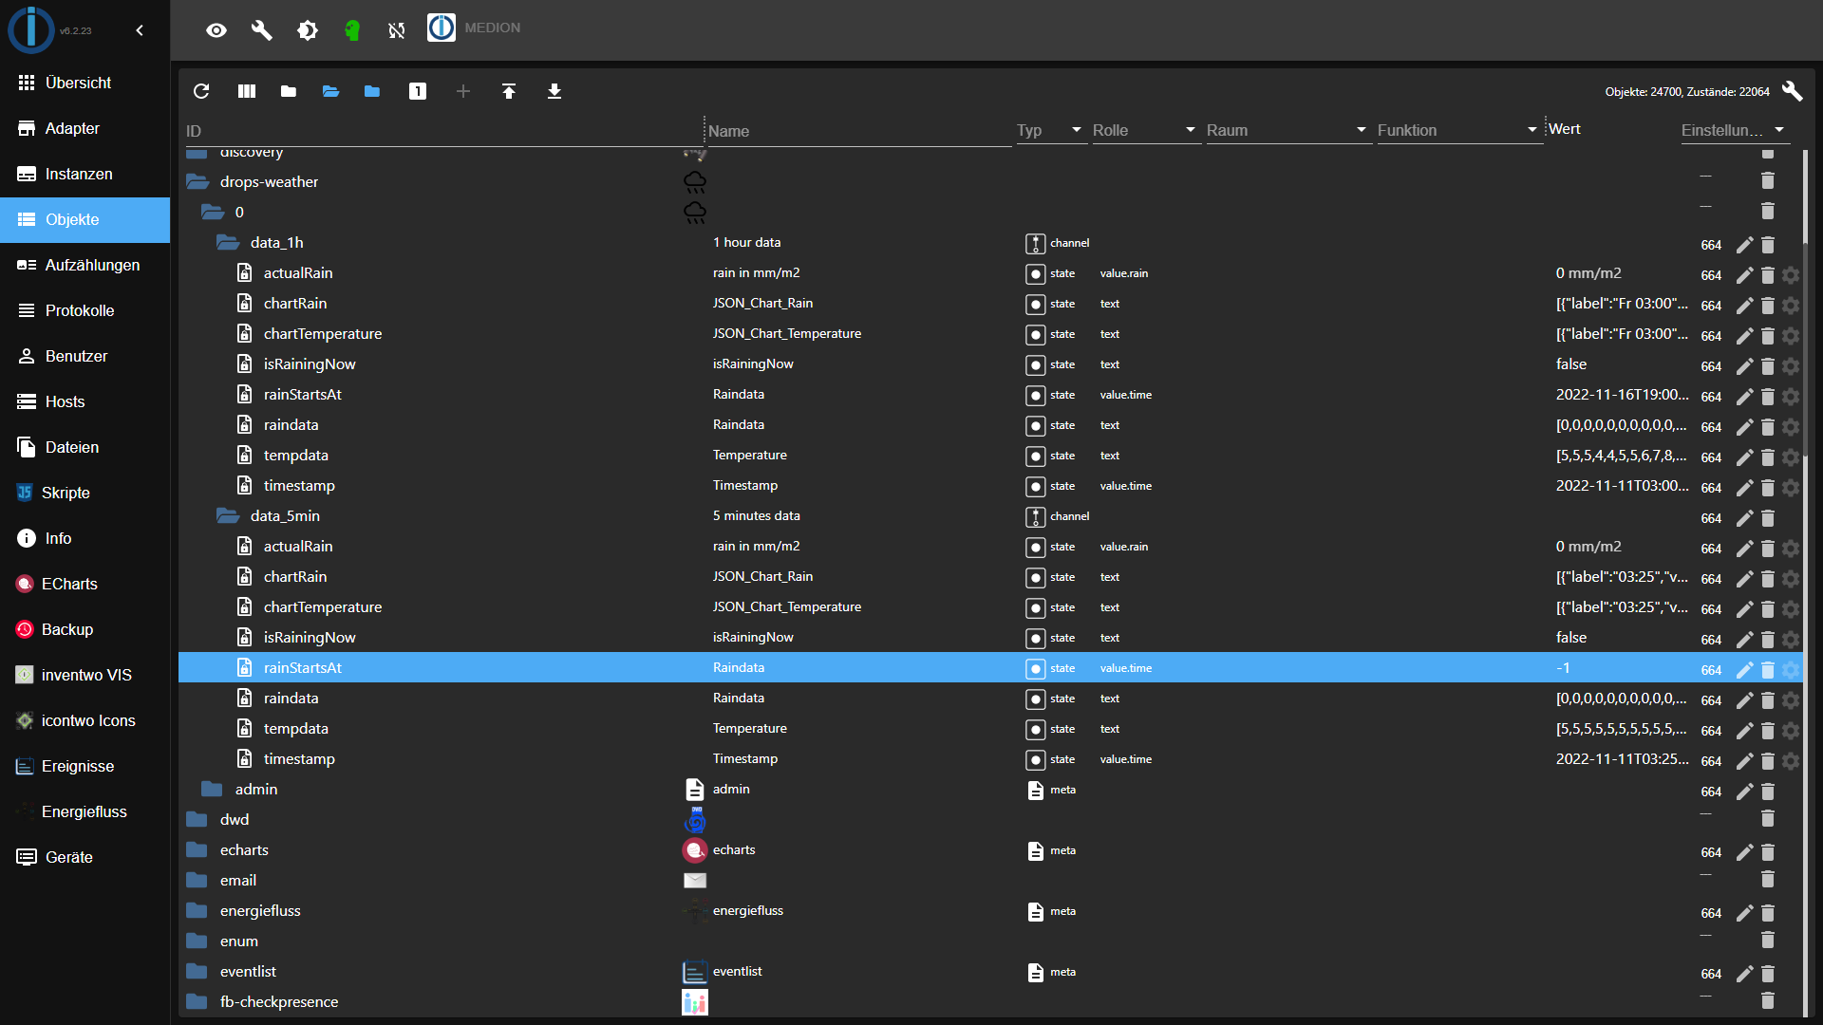This screenshot has width=1823, height=1025.
Task: Click the Wert column header
Action: [1565, 129]
